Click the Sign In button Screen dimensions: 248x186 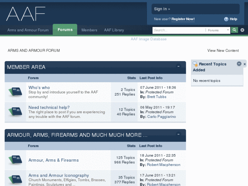pos(195,9)
